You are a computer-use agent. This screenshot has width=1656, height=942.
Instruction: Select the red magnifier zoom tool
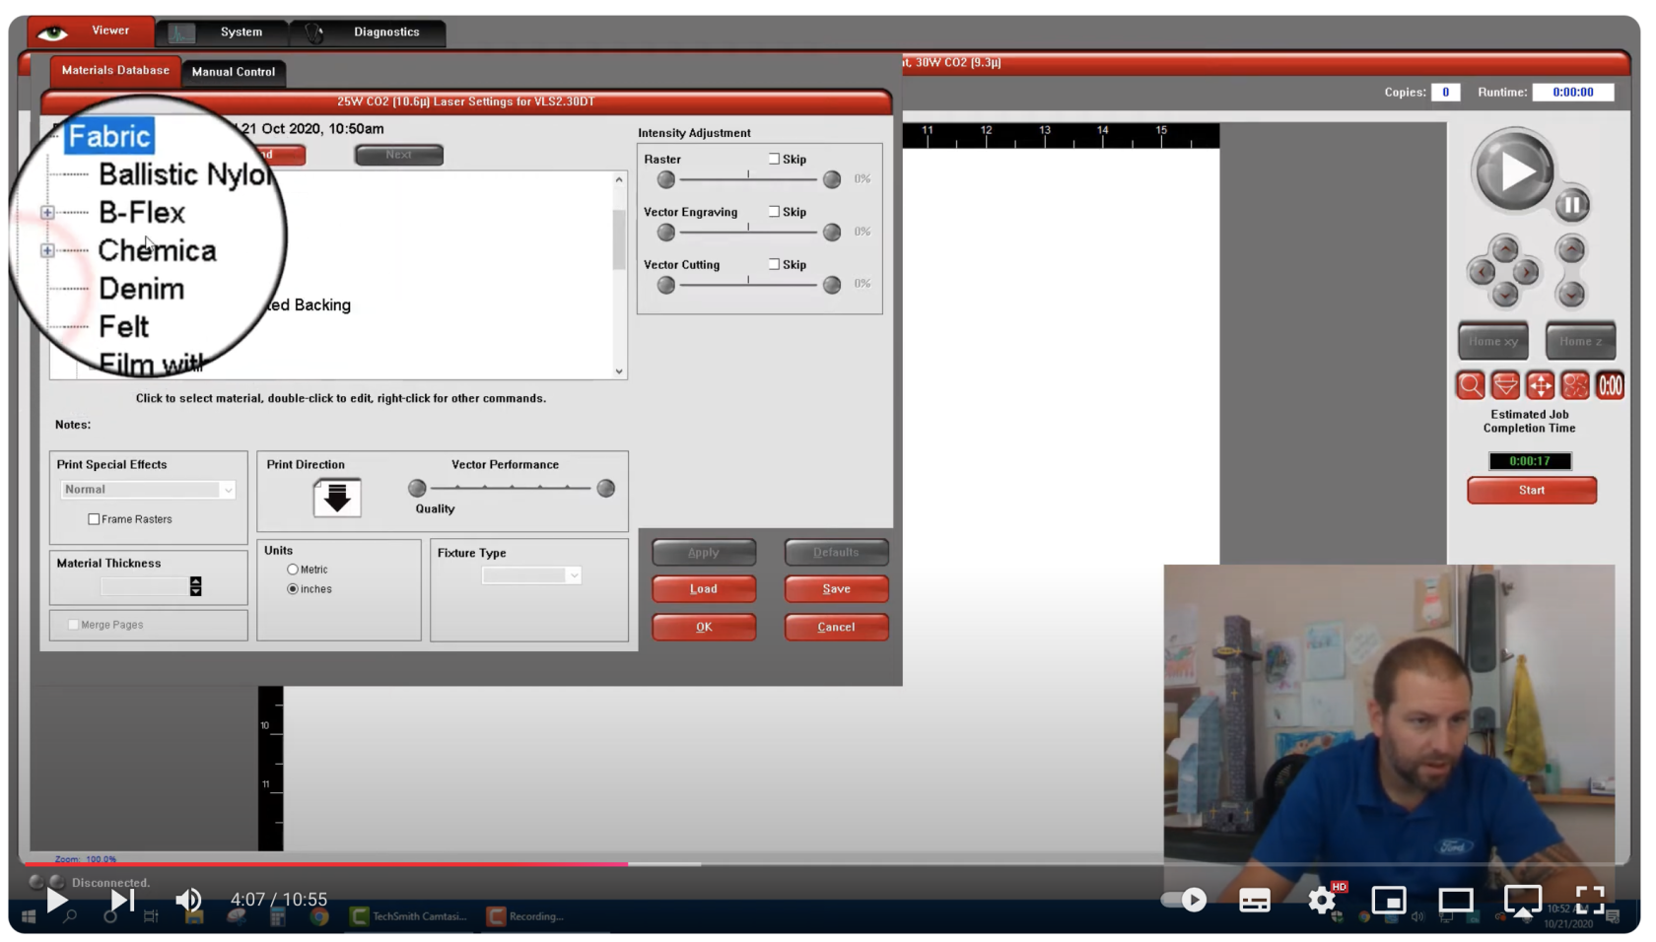1470,385
